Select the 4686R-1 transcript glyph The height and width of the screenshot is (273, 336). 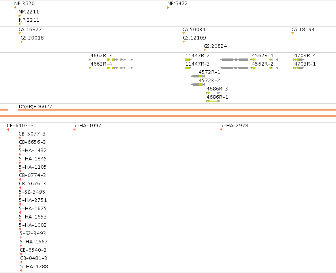pos(213,101)
